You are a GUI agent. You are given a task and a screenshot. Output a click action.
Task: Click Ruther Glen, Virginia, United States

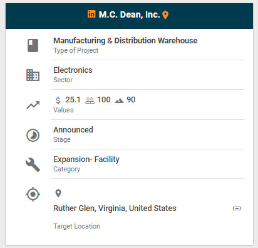[x=115, y=208]
